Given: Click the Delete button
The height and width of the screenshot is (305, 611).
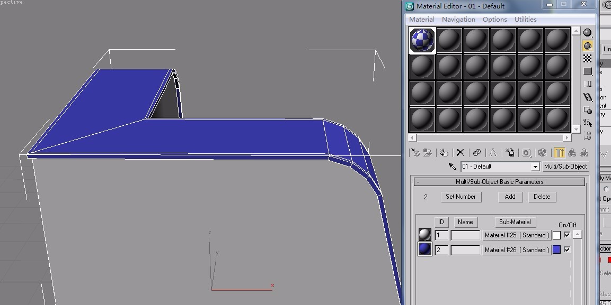Looking at the screenshot, I should (x=542, y=197).
